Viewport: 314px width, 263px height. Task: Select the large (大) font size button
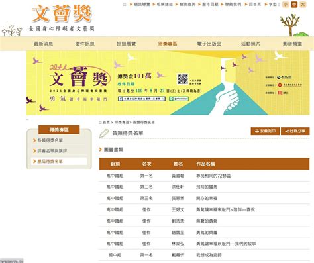pos(303,5)
